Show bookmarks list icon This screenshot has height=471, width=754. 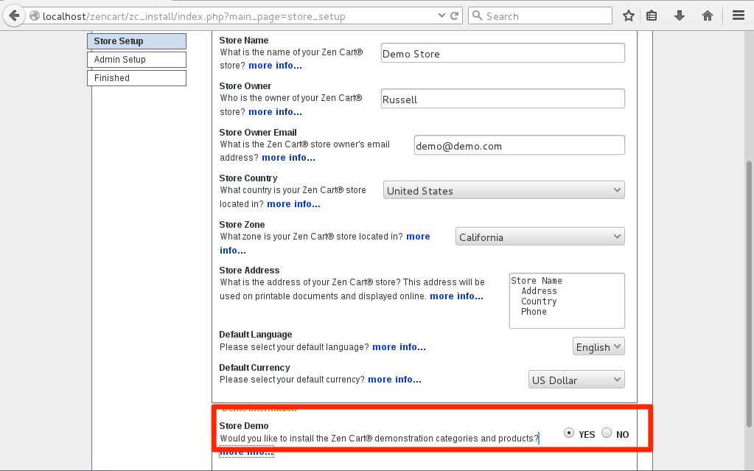(652, 16)
